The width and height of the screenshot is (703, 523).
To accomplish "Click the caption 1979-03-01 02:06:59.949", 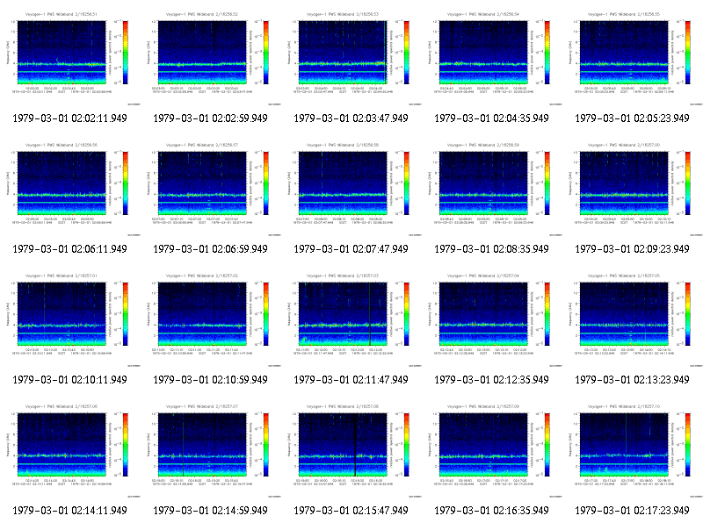I will tap(210, 249).
